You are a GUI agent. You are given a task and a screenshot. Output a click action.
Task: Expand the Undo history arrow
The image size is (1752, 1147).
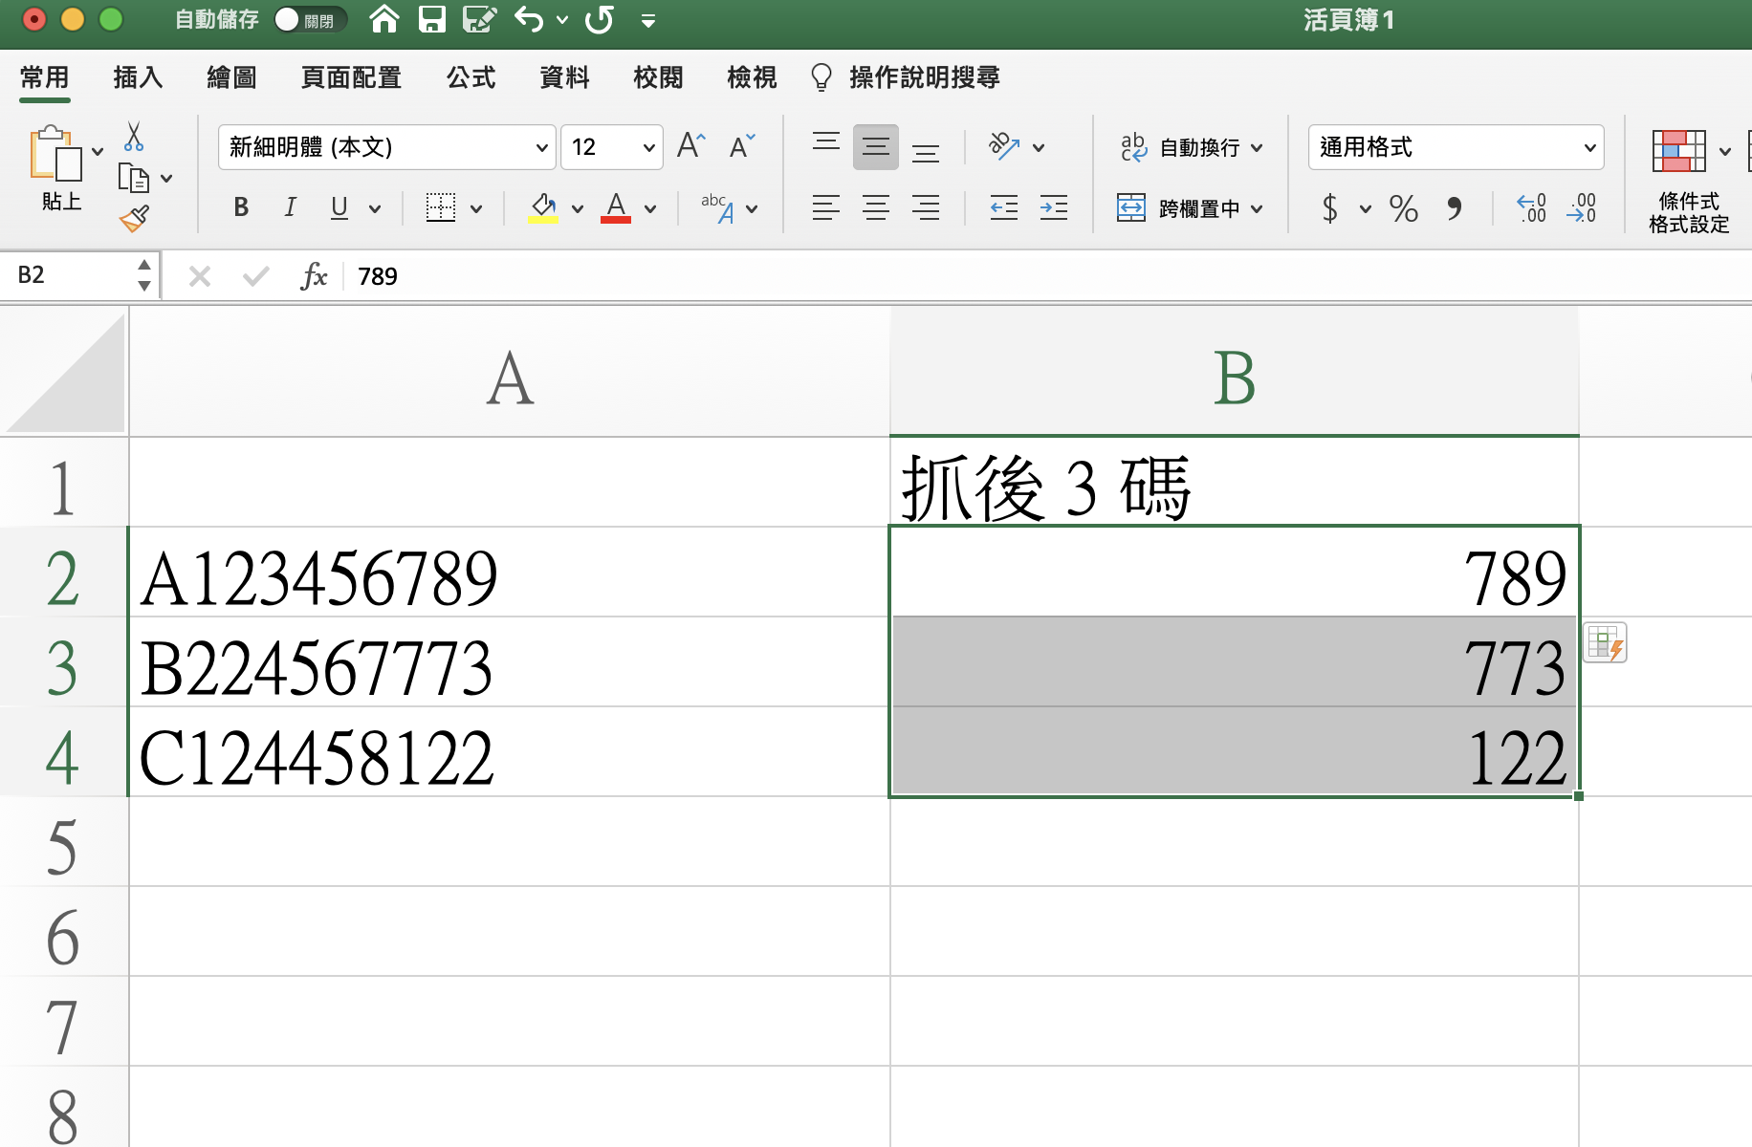pyautogui.click(x=562, y=20)
